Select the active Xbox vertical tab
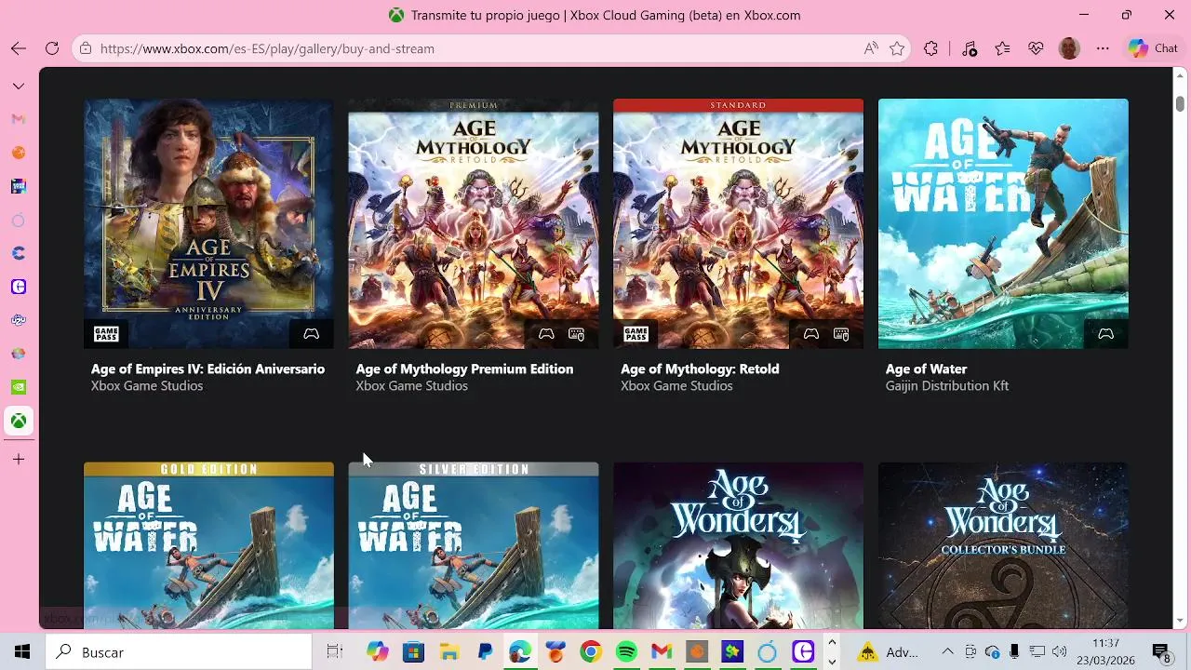1191x670 pixels. (x=19, y=421)
